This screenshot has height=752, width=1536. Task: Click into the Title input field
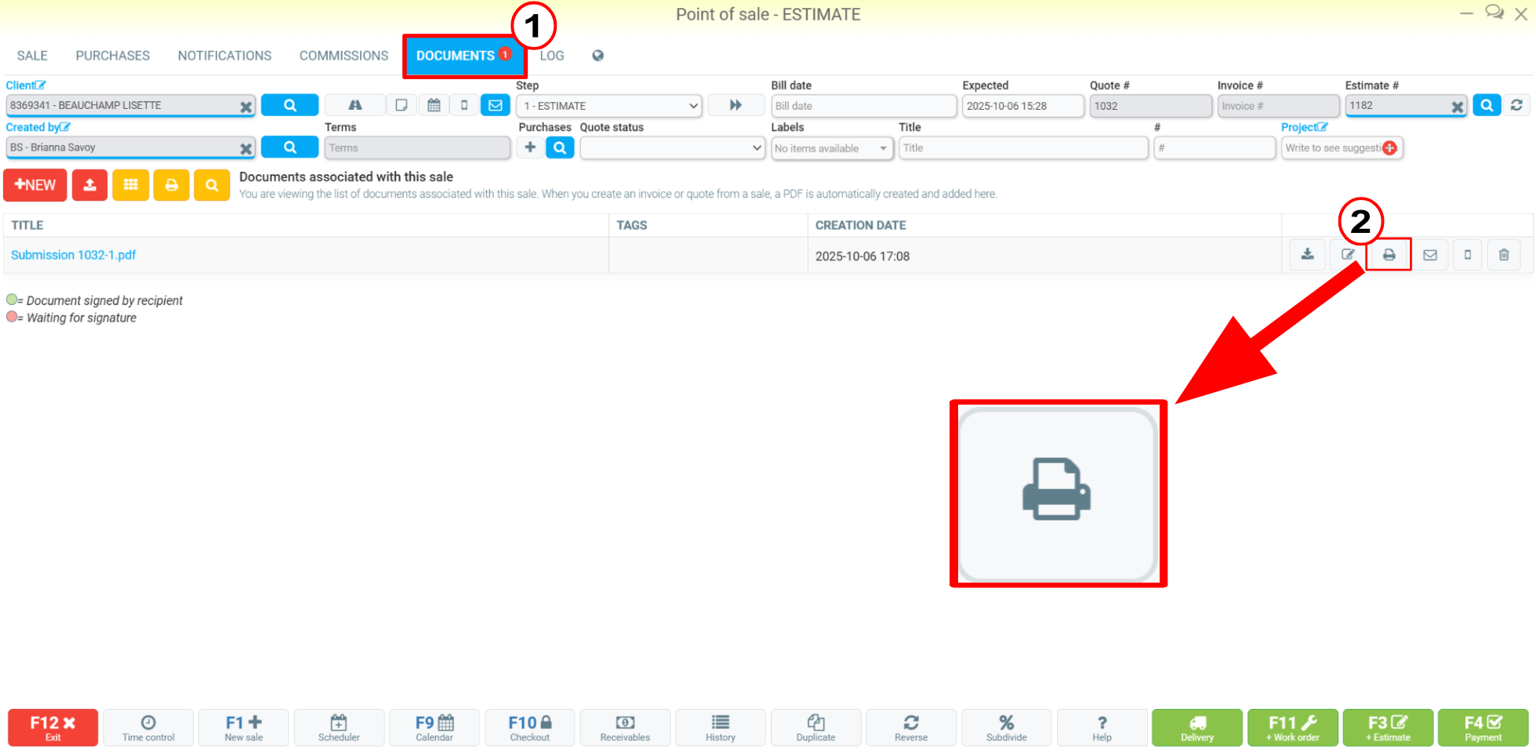(1023, 147)
